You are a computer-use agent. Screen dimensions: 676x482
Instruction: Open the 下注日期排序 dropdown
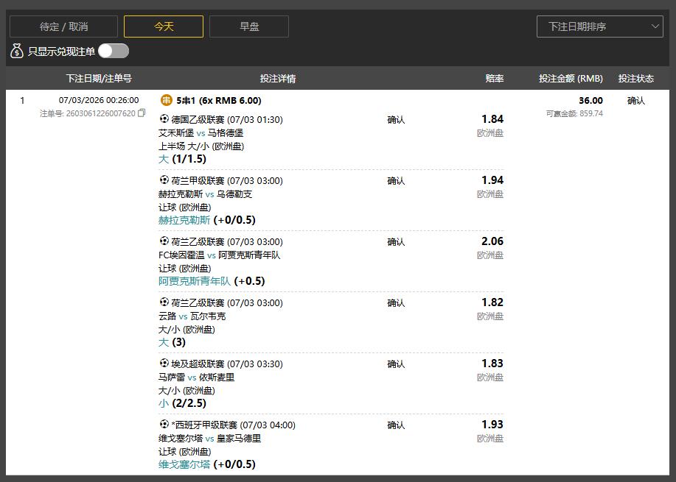[599, 26]
